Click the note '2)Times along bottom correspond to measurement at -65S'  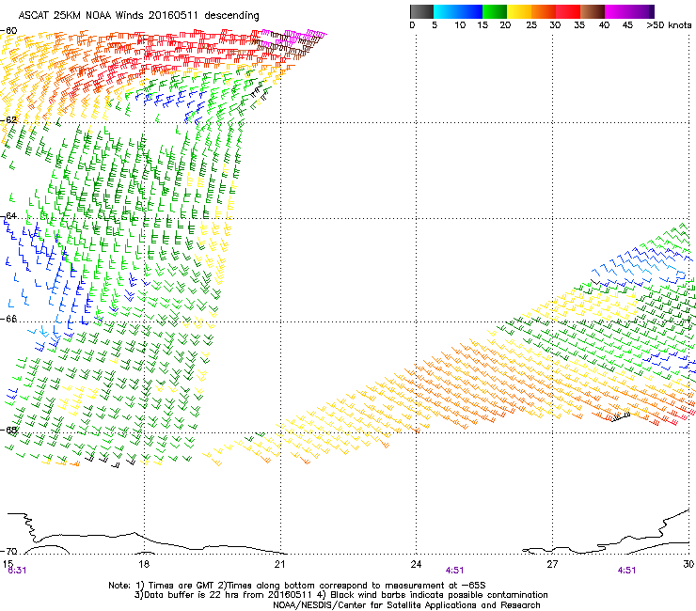[352, 586]
